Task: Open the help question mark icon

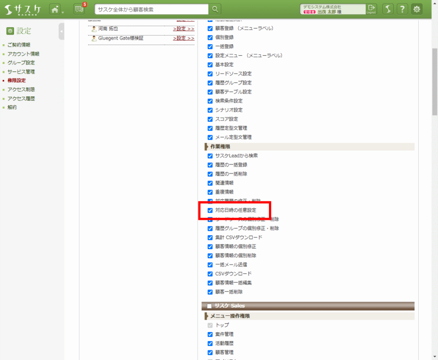Action: [403, 9]
